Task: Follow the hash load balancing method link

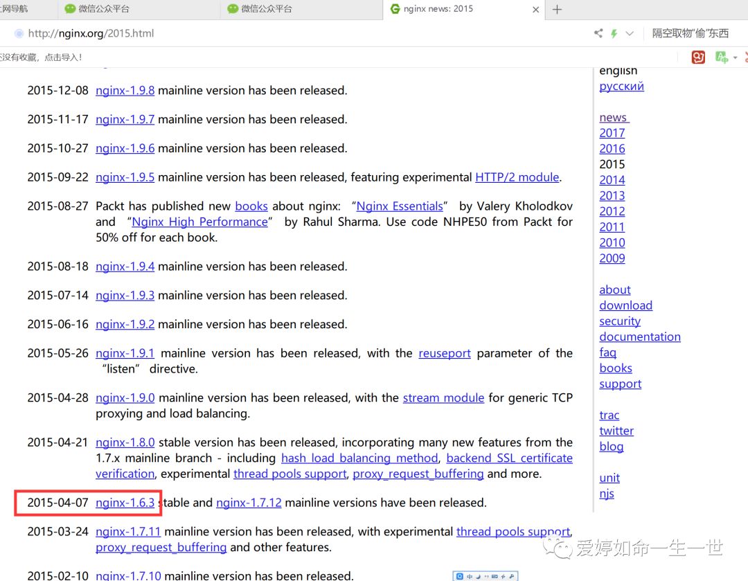Action: click(359, 458)
